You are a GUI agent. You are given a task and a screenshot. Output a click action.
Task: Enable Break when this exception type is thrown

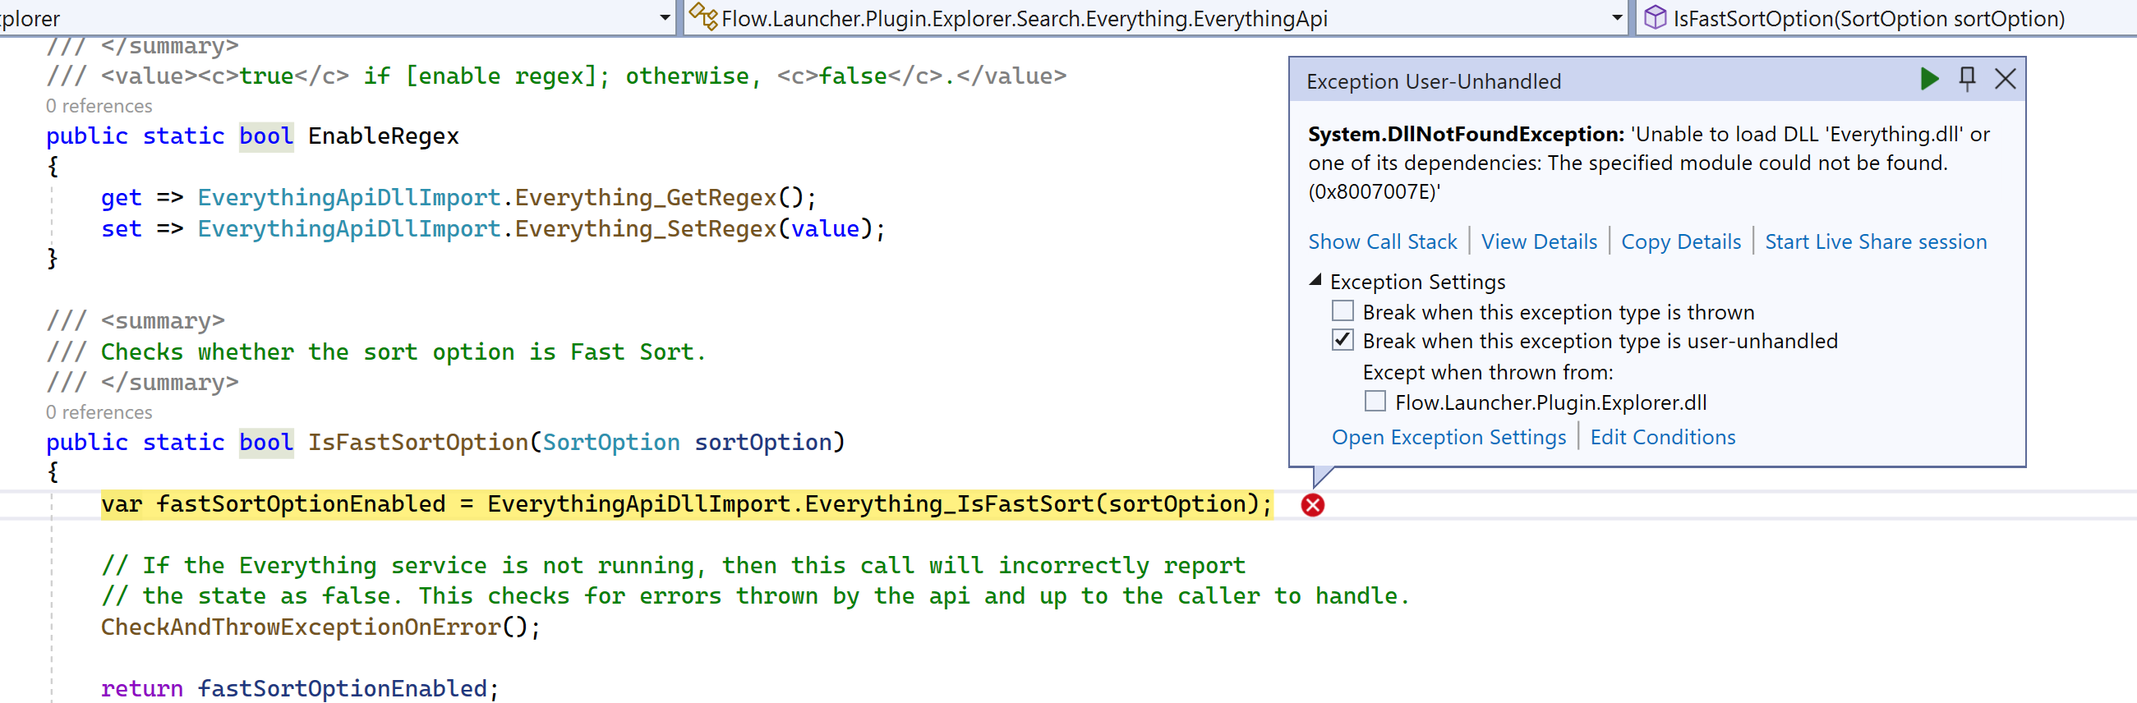click(1343, 312)
